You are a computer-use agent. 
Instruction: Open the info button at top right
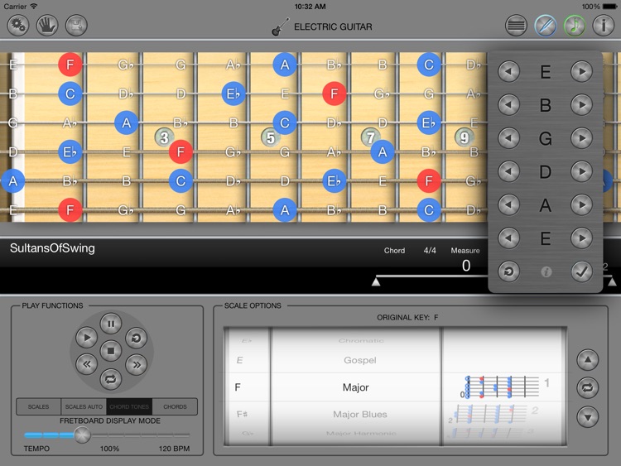(x=604, y=26)
